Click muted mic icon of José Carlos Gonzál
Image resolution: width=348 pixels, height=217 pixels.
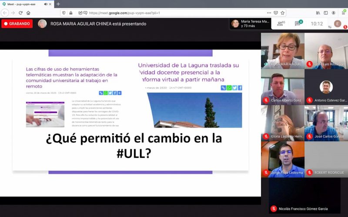[309, 136]
